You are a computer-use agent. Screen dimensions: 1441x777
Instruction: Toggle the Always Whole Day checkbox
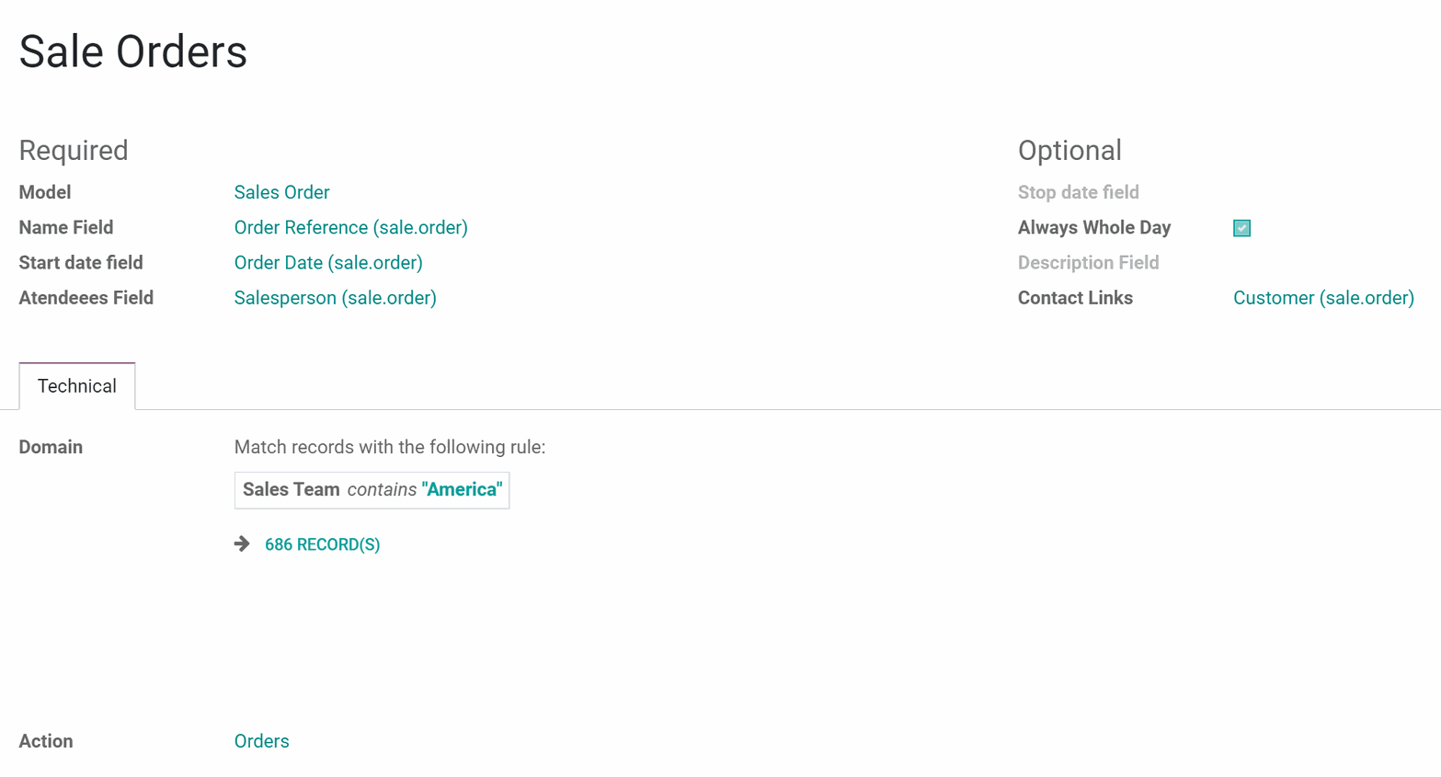tap(1241, 228)
